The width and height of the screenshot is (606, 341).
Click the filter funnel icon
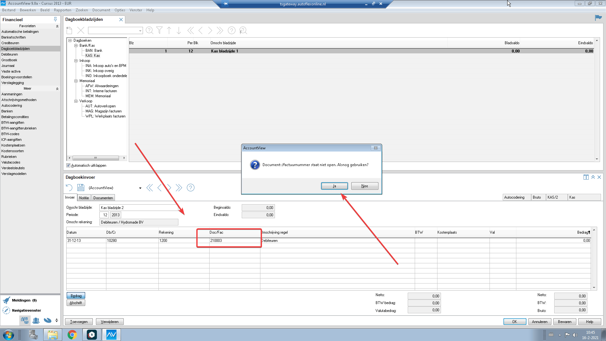coord(159,30)
